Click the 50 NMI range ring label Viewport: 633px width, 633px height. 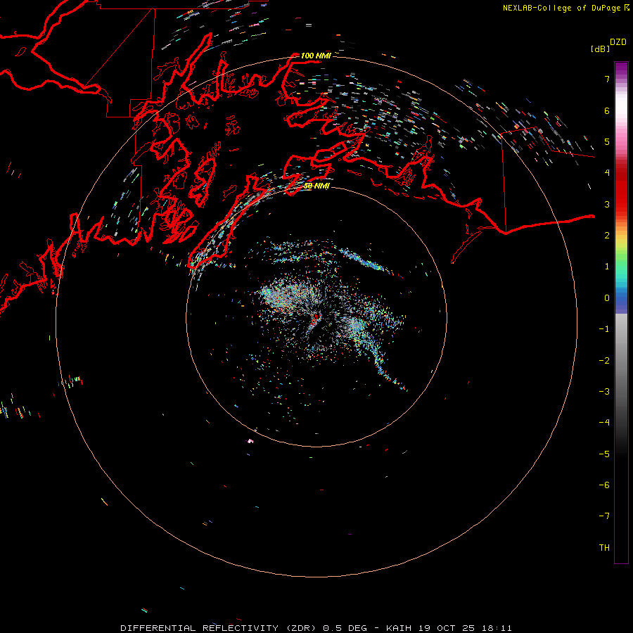(x=316, y=186)
